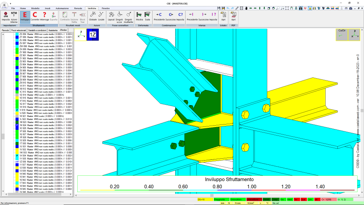Click the Dislocatore status button
364x205 pixels.
tap(238, 199)
